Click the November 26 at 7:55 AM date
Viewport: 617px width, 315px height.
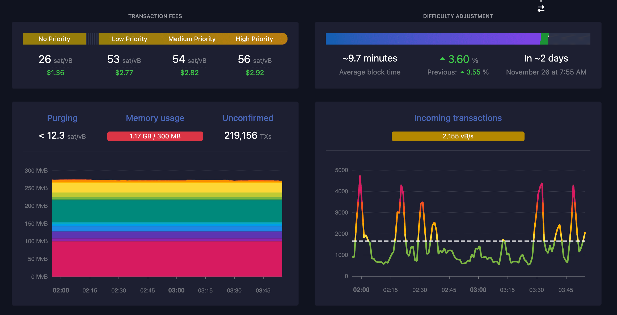click(546, 72)
